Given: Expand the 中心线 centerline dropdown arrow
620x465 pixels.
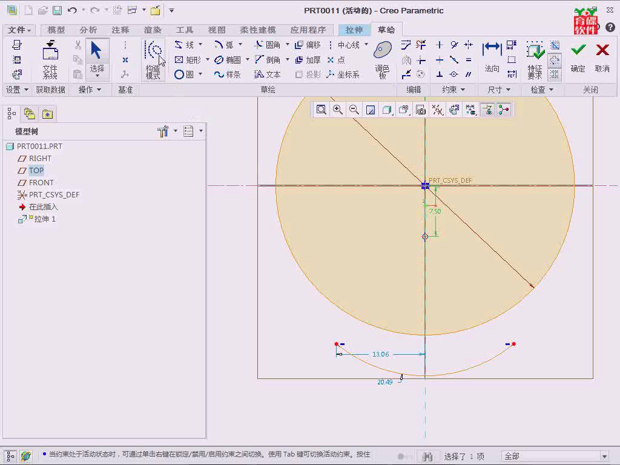Looking at the screenshot, I should 366,45.
